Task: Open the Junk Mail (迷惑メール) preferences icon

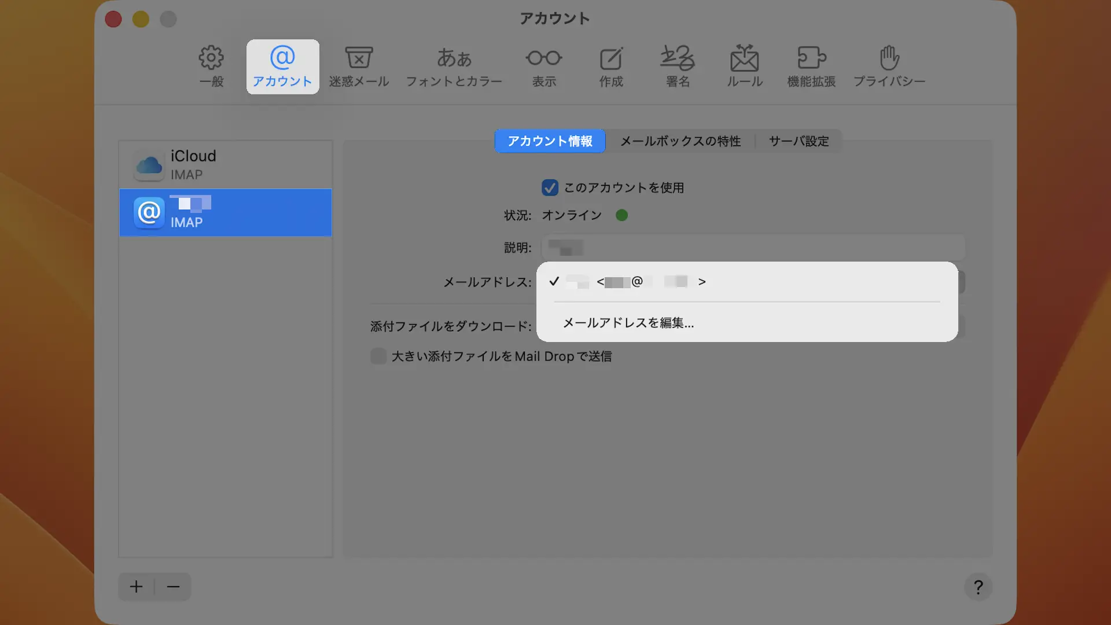Action: (359, 66)
